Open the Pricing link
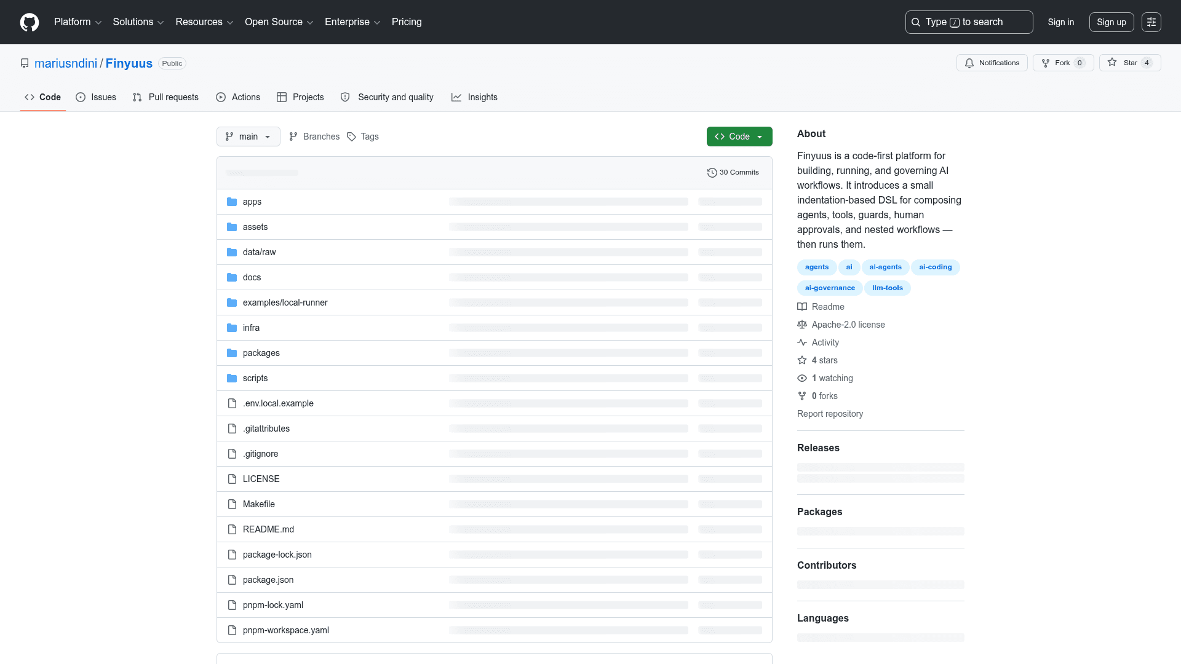The width and height of the screenshot is (1181, 664). [x=407, y=22]
